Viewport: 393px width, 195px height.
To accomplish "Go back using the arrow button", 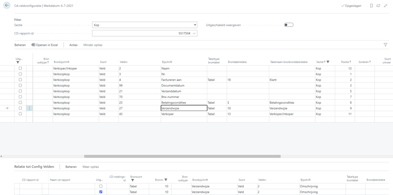I will click(x=7, y=5).
